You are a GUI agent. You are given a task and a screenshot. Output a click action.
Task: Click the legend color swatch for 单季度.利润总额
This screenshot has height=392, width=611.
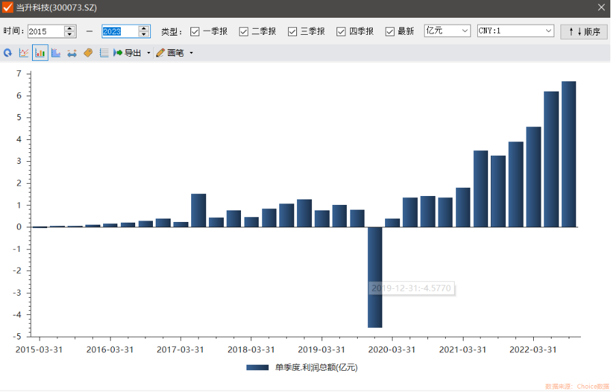[x=257, y=367]
